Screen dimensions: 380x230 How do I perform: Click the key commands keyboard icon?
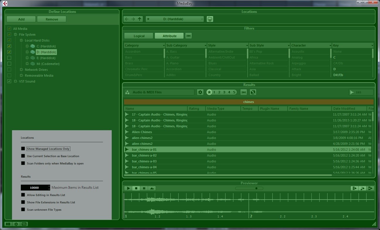click(24, 224)
